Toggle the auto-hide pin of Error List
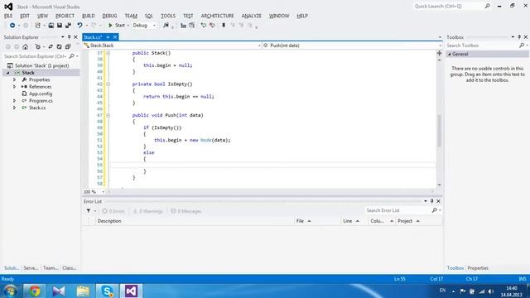The height and width of the screenshot is (298, 530). coord(431,201)
